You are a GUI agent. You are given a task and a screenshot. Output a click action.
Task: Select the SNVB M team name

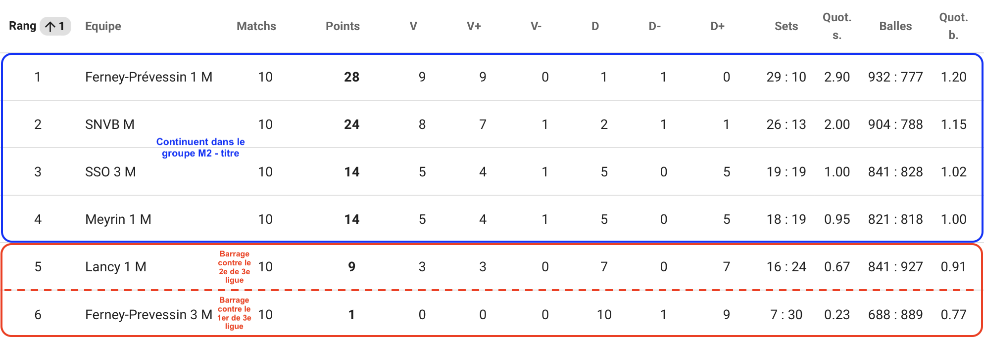point(110,125)
